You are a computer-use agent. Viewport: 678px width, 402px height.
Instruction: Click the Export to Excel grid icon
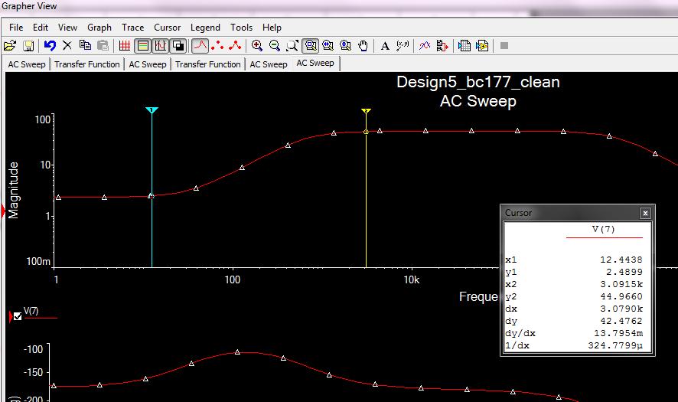pyautogui.click(x=464, y=45)
